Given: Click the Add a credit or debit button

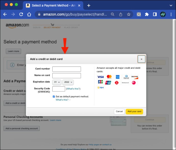Looking at the screenshot, I should pos(15,103).
